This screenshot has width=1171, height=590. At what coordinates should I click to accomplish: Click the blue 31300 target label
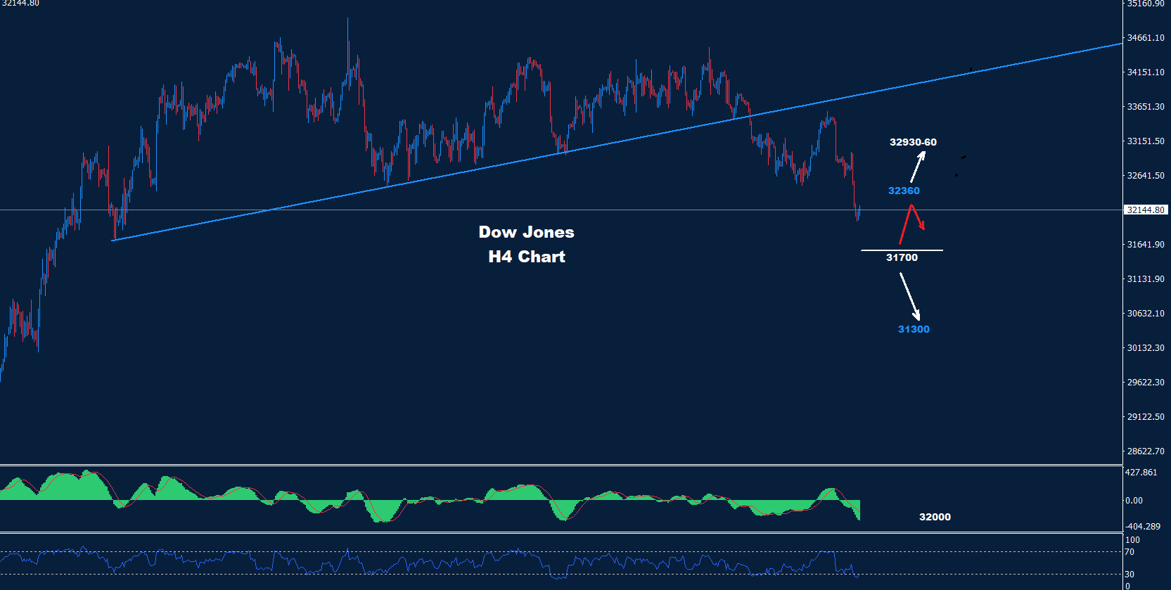[x=914, y=329]
